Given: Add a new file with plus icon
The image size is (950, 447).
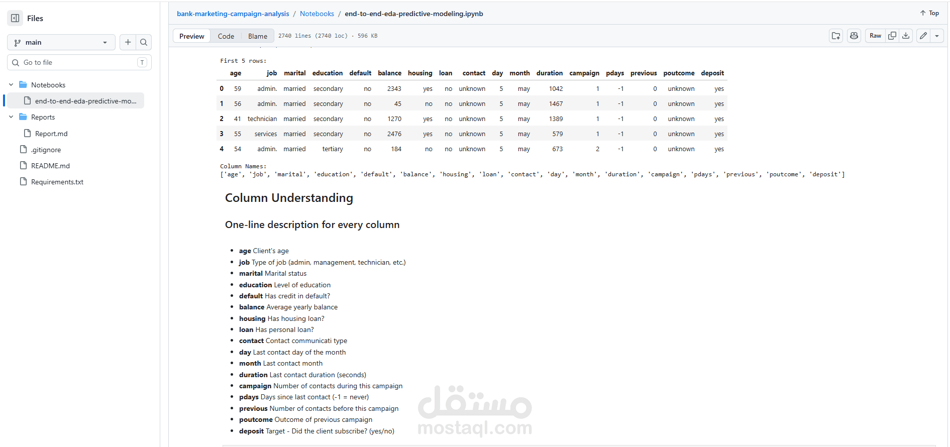Looking at the screenshot, I should 128,42.
